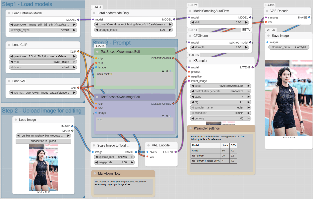Click the LATENT output port on KSampler

click(253, 67)
